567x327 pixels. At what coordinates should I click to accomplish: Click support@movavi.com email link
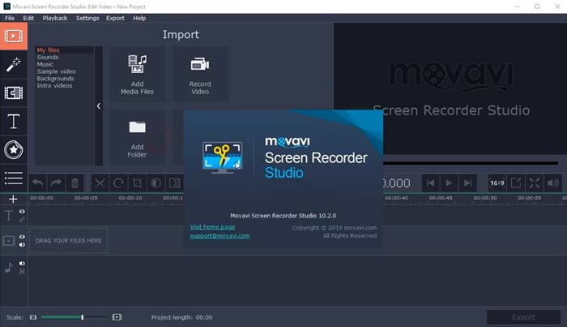click(x=220, y=236)
